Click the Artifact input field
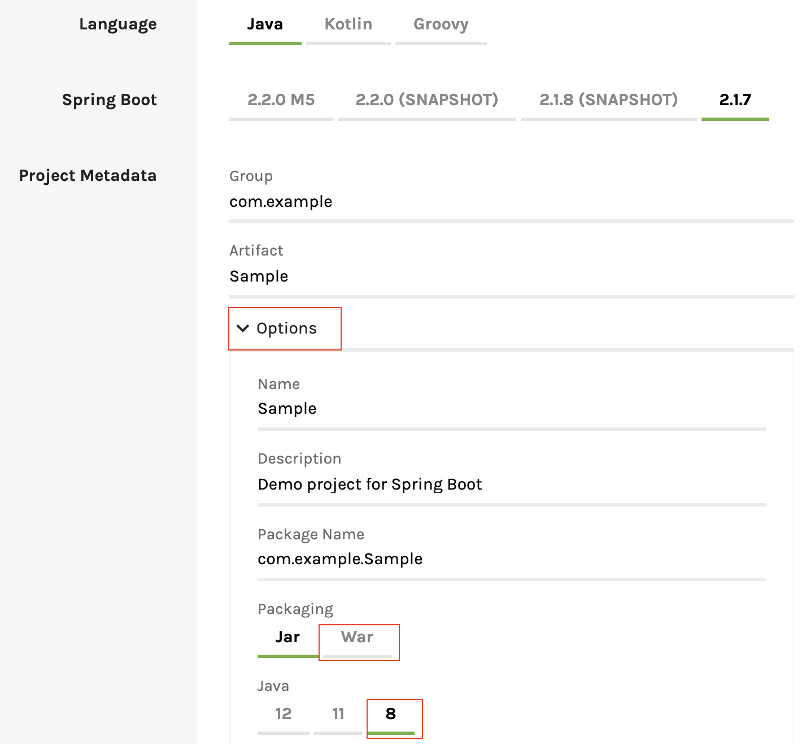Image resolution: width=802 pixels, height=744 pixels. (x=511, y=276)
